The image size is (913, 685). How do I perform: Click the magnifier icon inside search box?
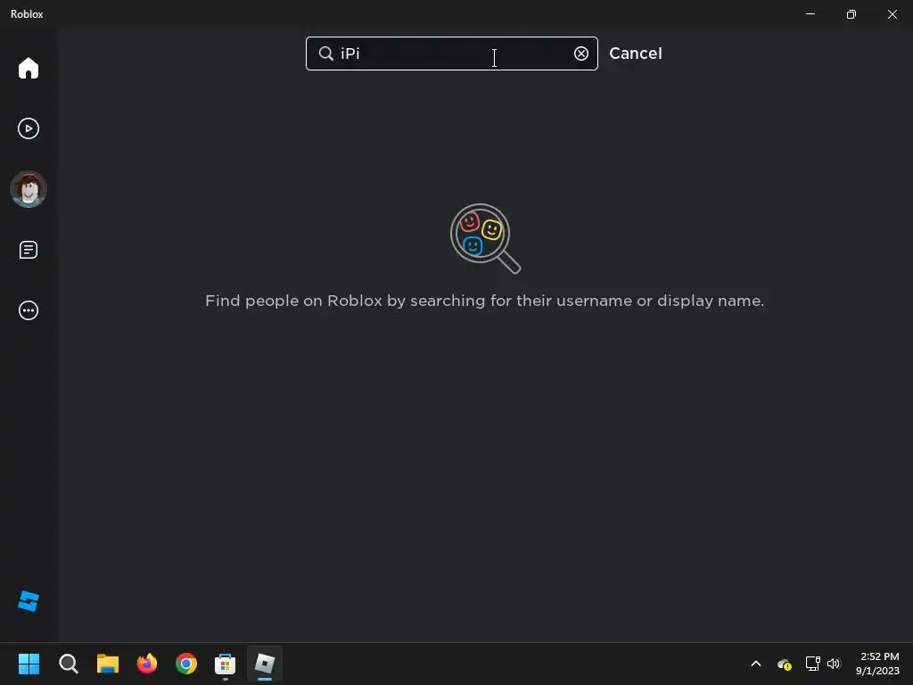[326, 54]
